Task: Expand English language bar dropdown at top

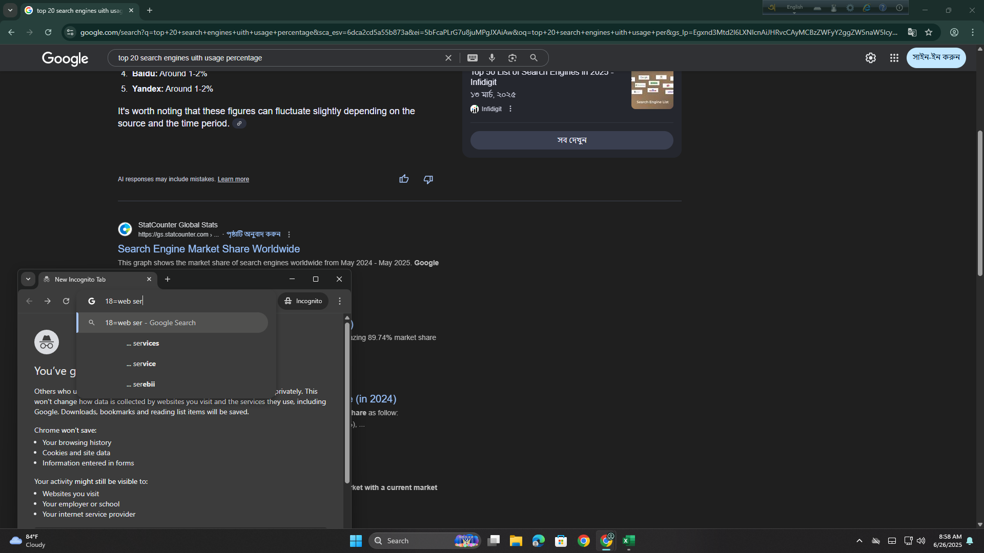Action: click(795, 12)
